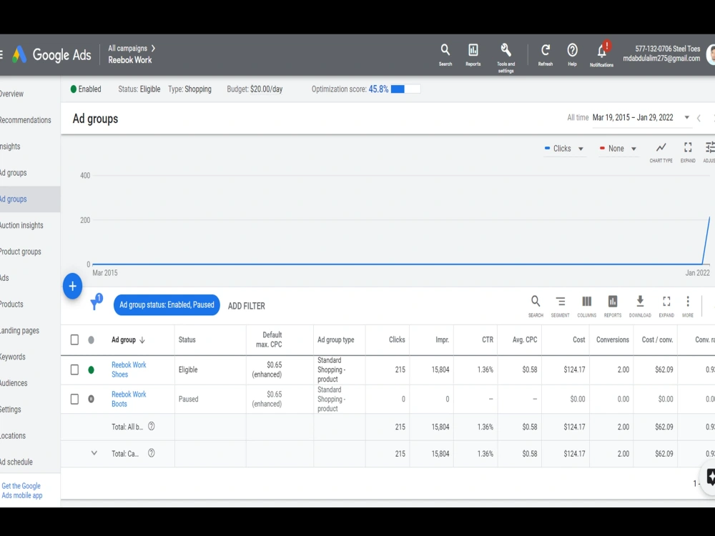Open Landing pages in the sidebar
This screenshot has height=536, width=715.
click(19, 330)
